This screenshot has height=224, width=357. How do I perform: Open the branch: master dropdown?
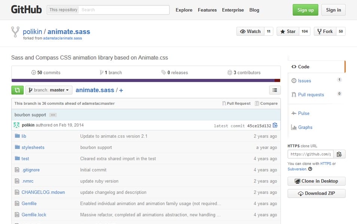pos(49,90)
